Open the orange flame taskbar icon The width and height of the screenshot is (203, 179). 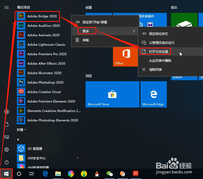tap(122, 173)
